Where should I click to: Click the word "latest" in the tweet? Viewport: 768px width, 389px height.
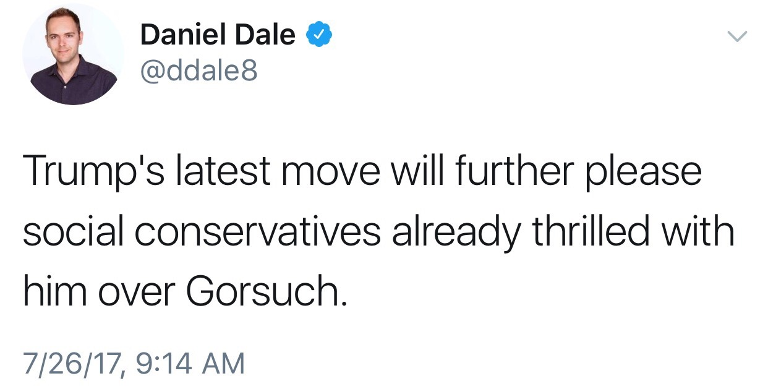click(x=225, y=172)
